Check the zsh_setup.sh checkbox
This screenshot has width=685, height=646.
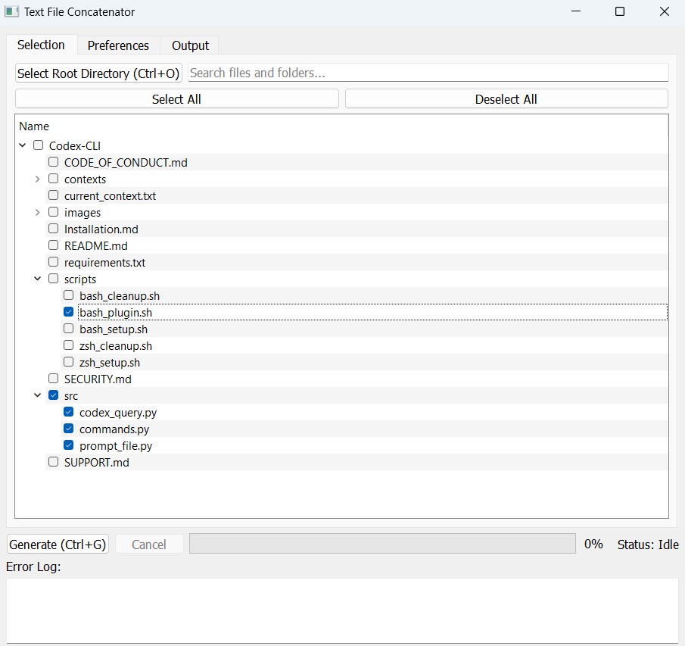point(69,362)
